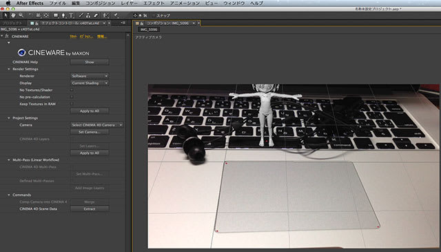Image resolution: width=441 pixels, height=252 pixels.
Task: Toggle the lock on Effect Controls panel
Action: [x=37, y=23]
